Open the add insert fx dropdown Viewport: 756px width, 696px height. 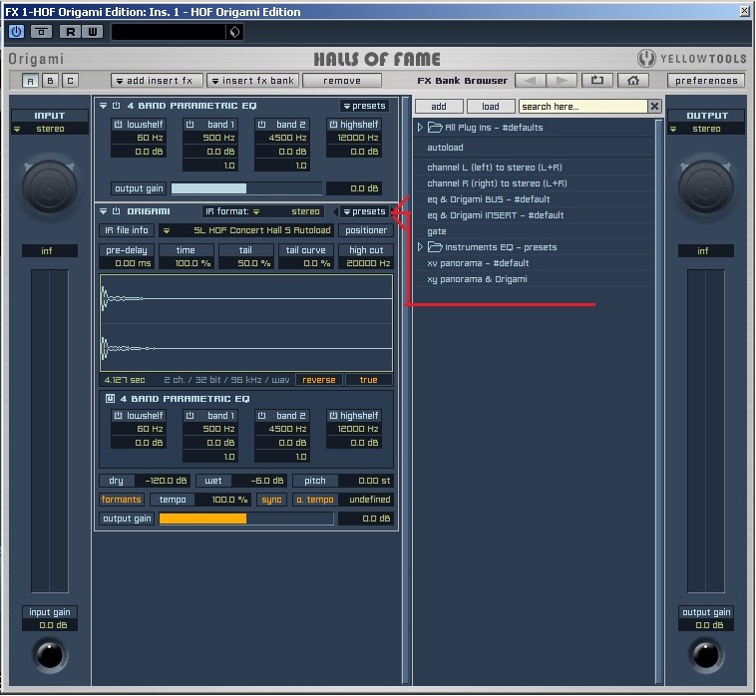(x=156, y=81)
